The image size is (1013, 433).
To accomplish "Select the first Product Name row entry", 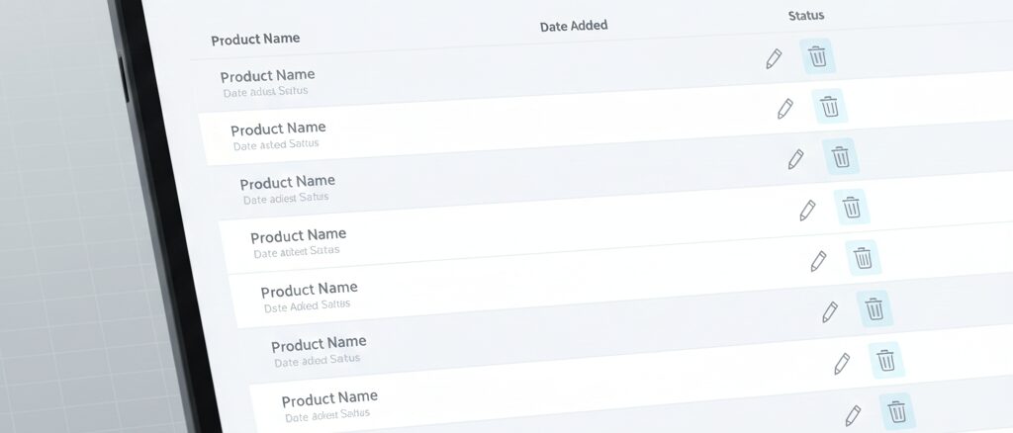I will coord(267,76).
